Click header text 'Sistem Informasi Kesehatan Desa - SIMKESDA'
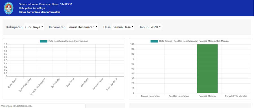 click(46, 4)
